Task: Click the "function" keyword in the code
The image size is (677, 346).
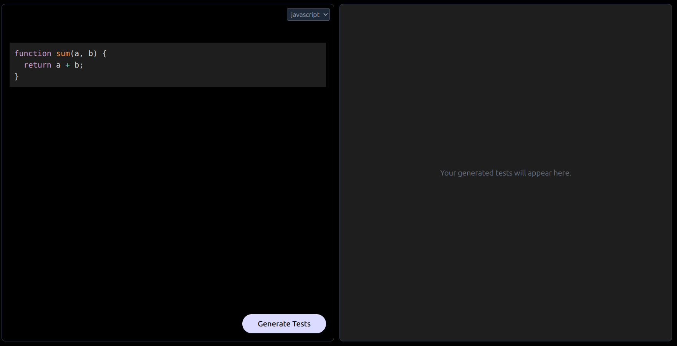Action: click(x=33, y=54)
